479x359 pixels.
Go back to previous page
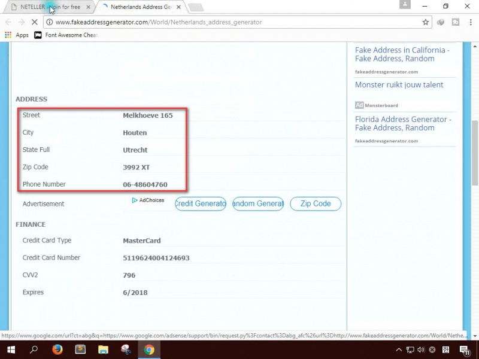click(x=8, y=22)
